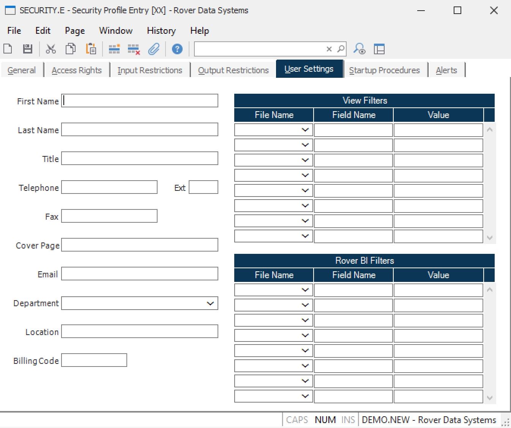Click the insert row toolbar icon
This screenshot has width=511, height=428.
[114, 49]
